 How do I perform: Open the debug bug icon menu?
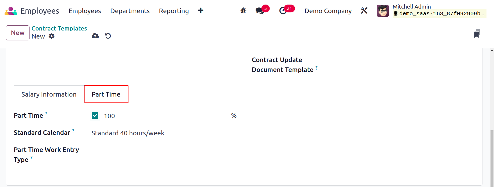(x=243, y=11)
